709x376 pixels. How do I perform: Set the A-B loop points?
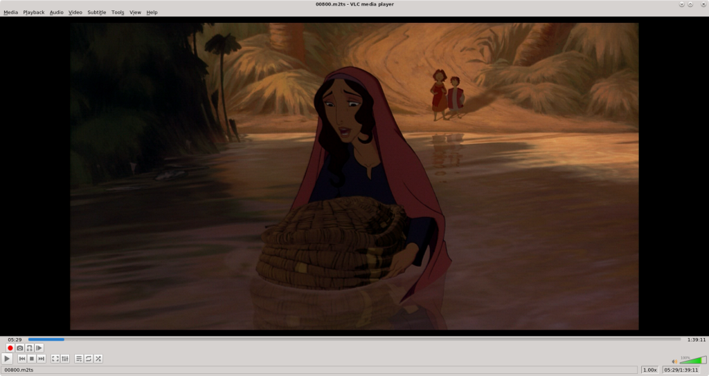29,348
